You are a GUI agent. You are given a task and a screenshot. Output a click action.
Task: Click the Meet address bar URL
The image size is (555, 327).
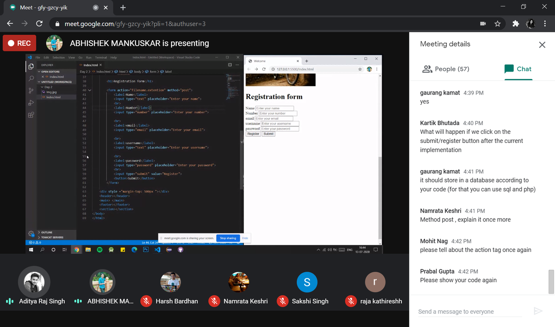click(135, 24)
